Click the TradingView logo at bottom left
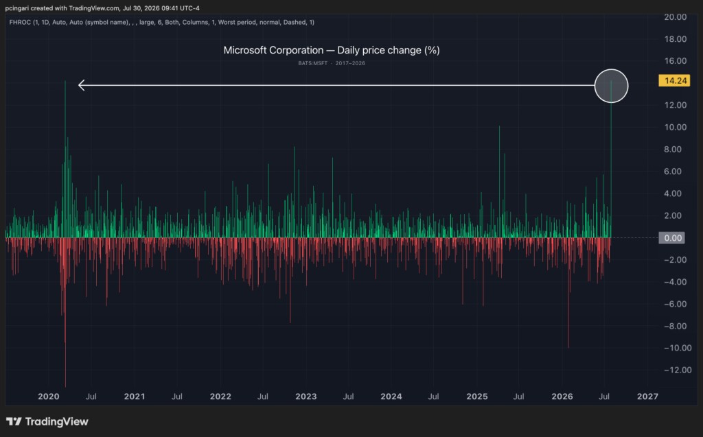The image size is (703, 437). 47,421
